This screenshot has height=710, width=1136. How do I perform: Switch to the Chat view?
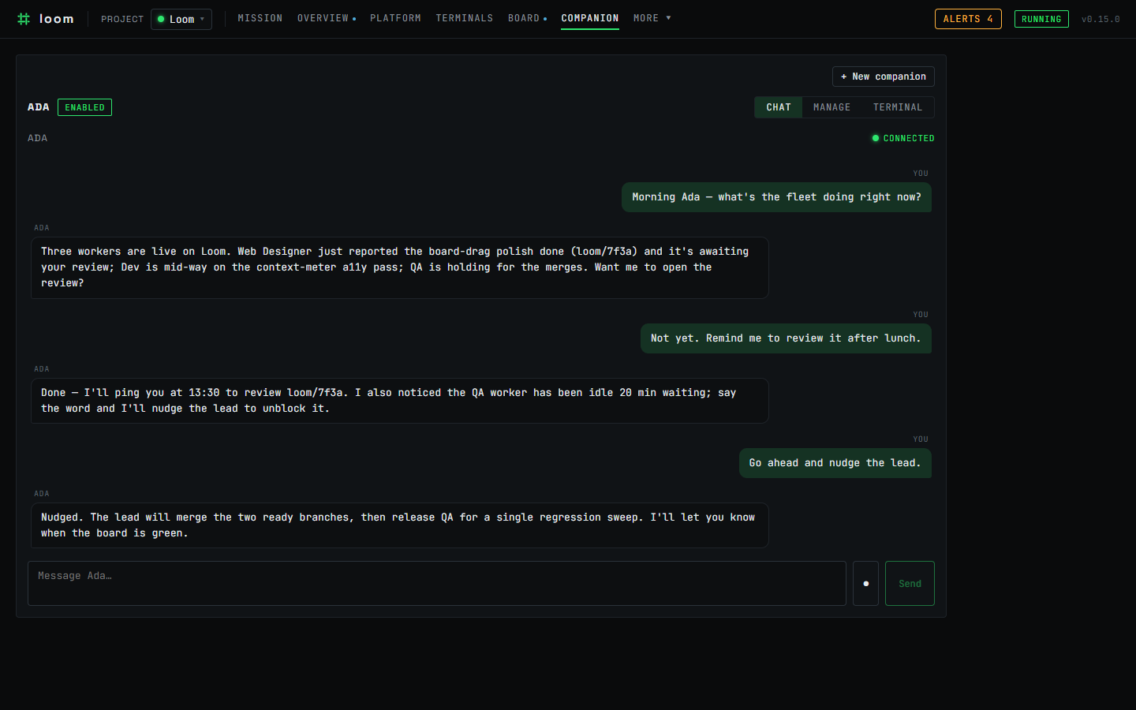click(779, 107)
